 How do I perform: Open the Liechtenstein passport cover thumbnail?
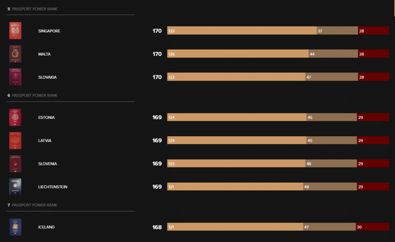(x=15, y=187)
